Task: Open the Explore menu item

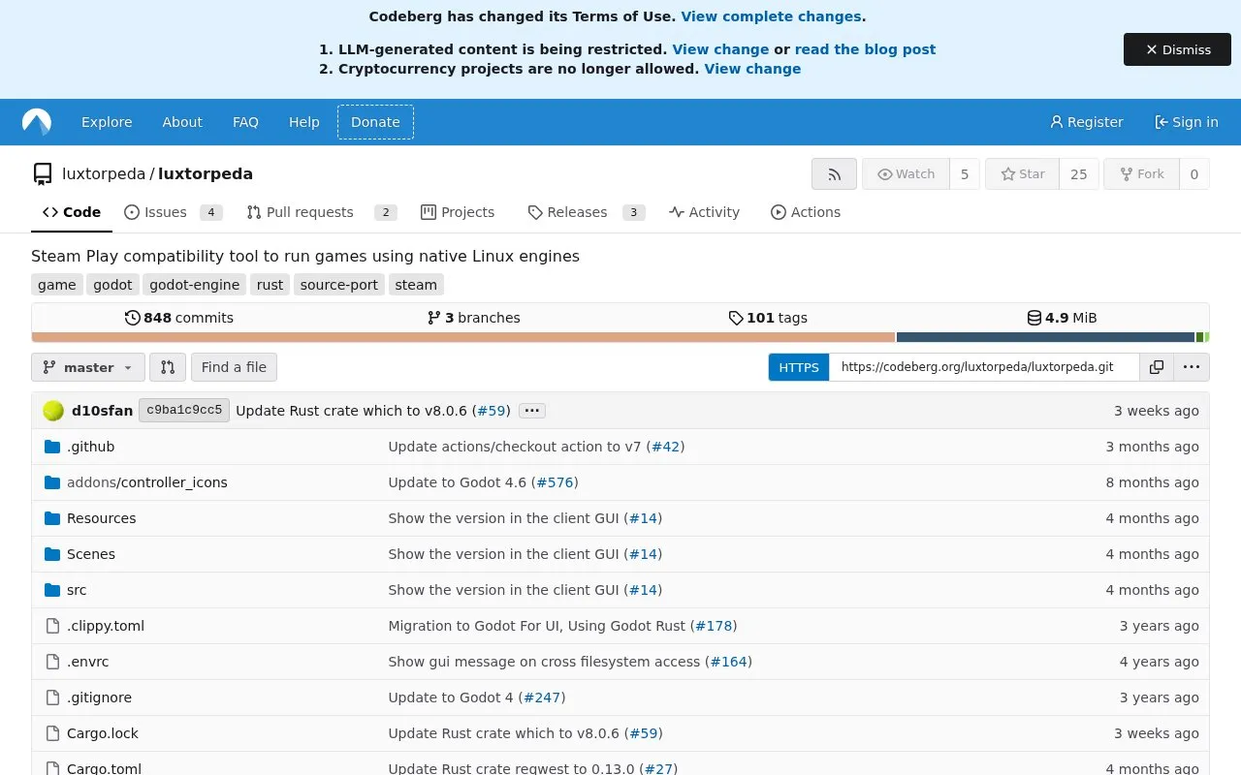Action: [x=107, y=122]
